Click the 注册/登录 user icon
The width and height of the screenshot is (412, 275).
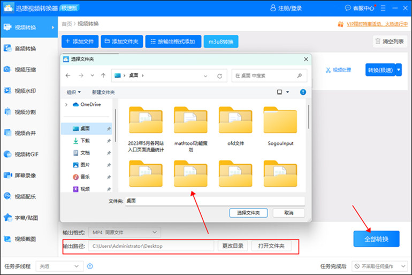[x=273, y=8]
